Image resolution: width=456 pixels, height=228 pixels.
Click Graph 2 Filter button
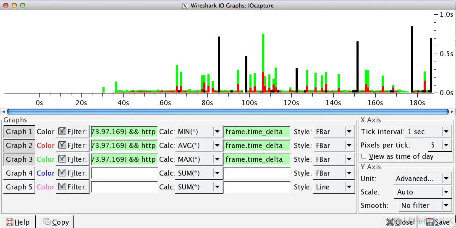pos(72,145)
